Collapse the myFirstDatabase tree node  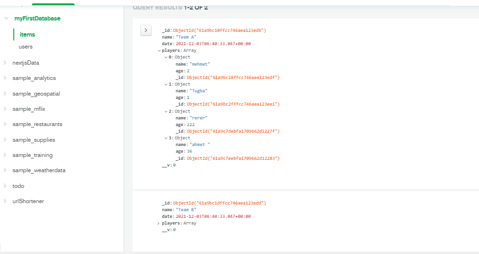click(6, 19)
